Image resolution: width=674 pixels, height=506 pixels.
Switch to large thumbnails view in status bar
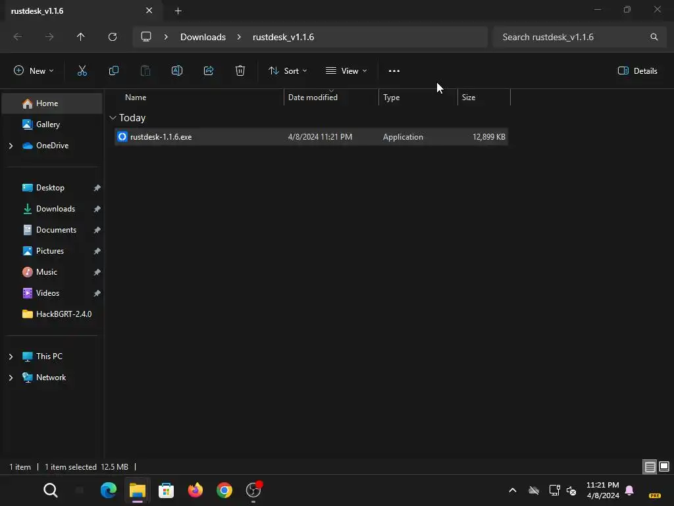[x=664, y=467]
